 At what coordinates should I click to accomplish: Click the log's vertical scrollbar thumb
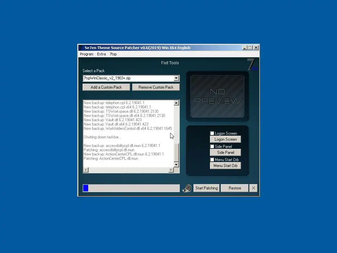176,153
